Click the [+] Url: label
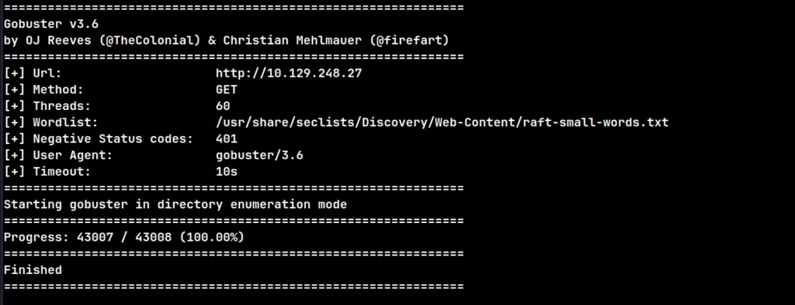The width and height of the screenshot is (795, 305). point(33,74)
